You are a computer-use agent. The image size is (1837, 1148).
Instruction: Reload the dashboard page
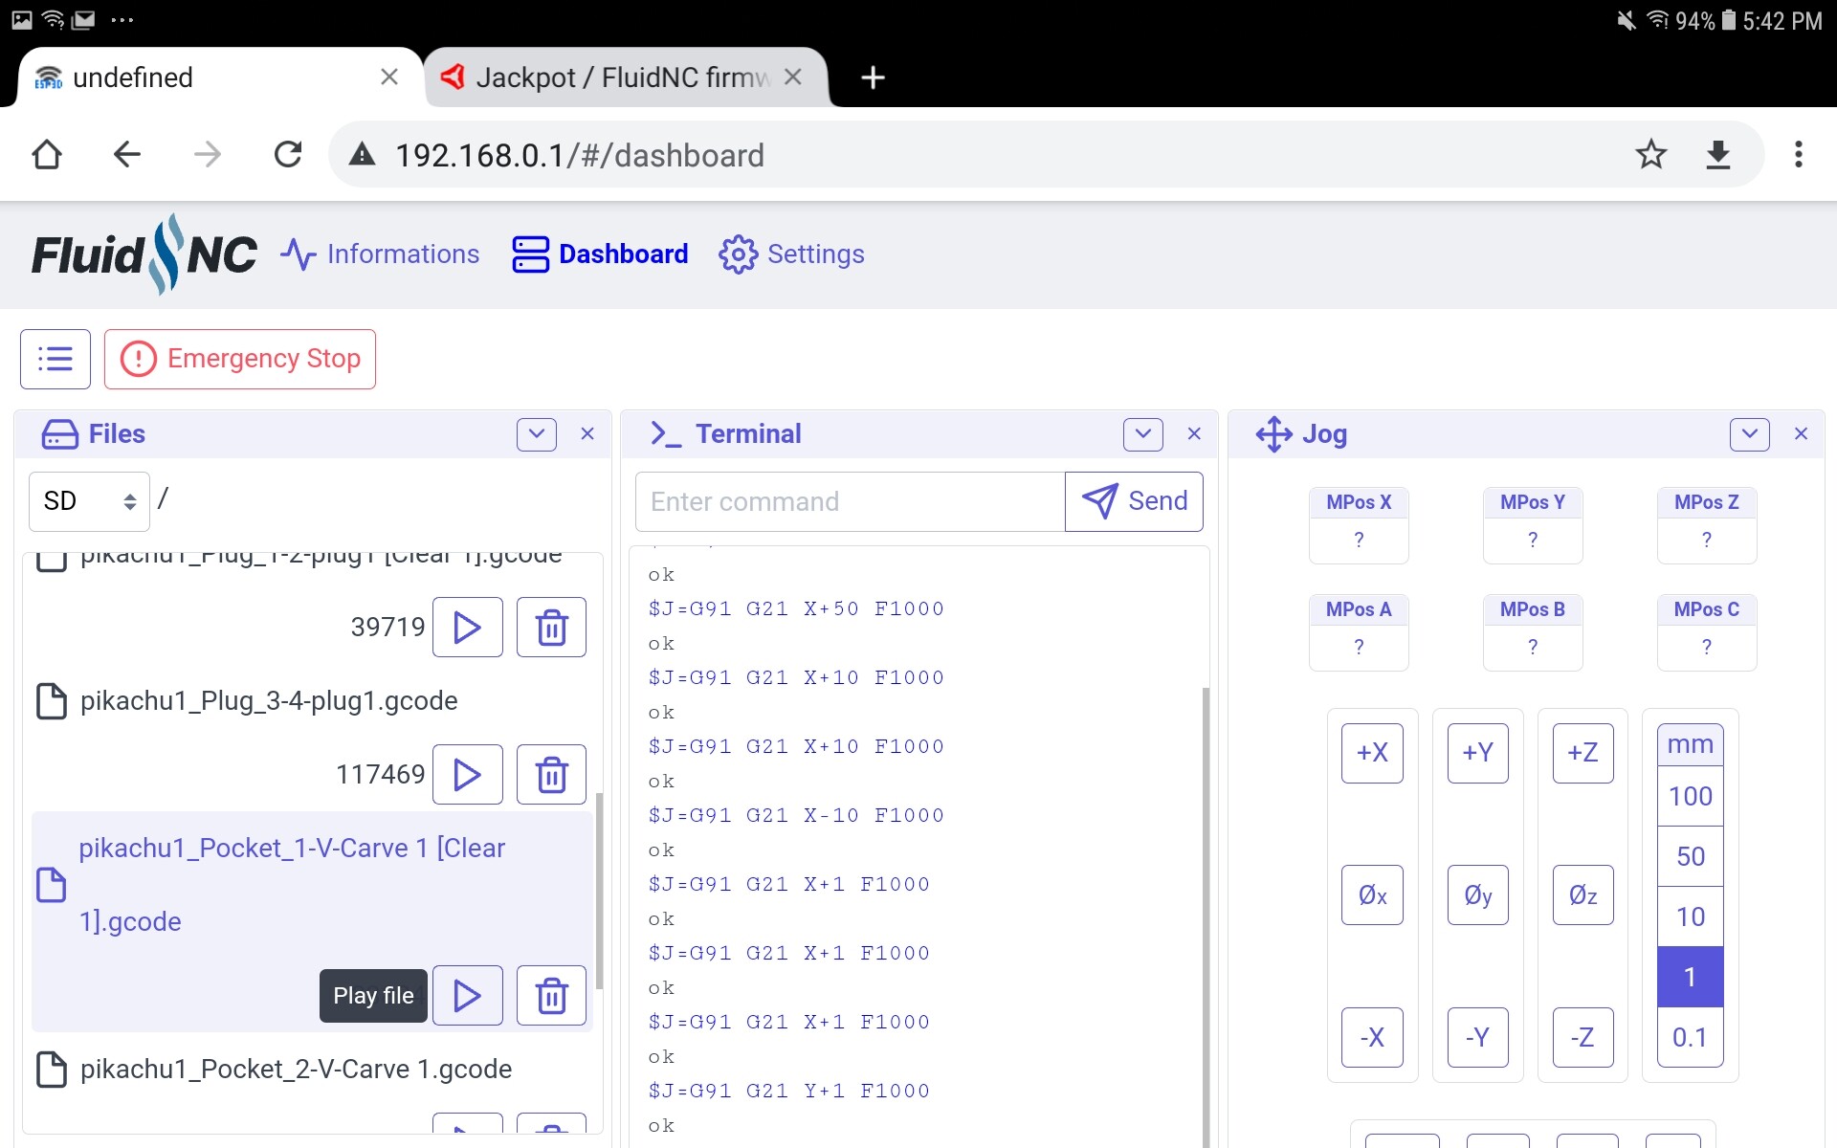288,154
